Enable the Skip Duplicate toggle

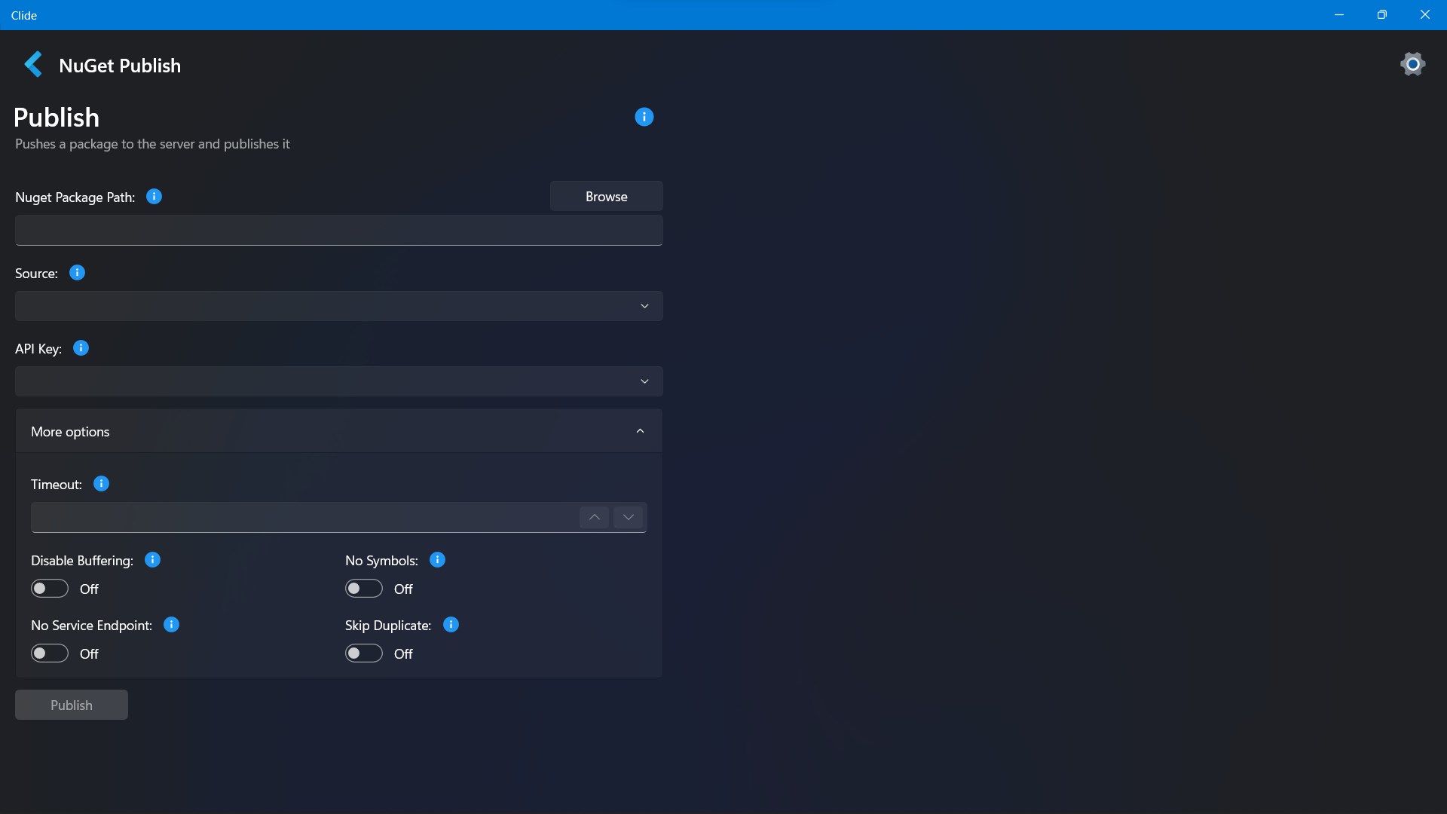pyautogui.click(x=364, y=653)
